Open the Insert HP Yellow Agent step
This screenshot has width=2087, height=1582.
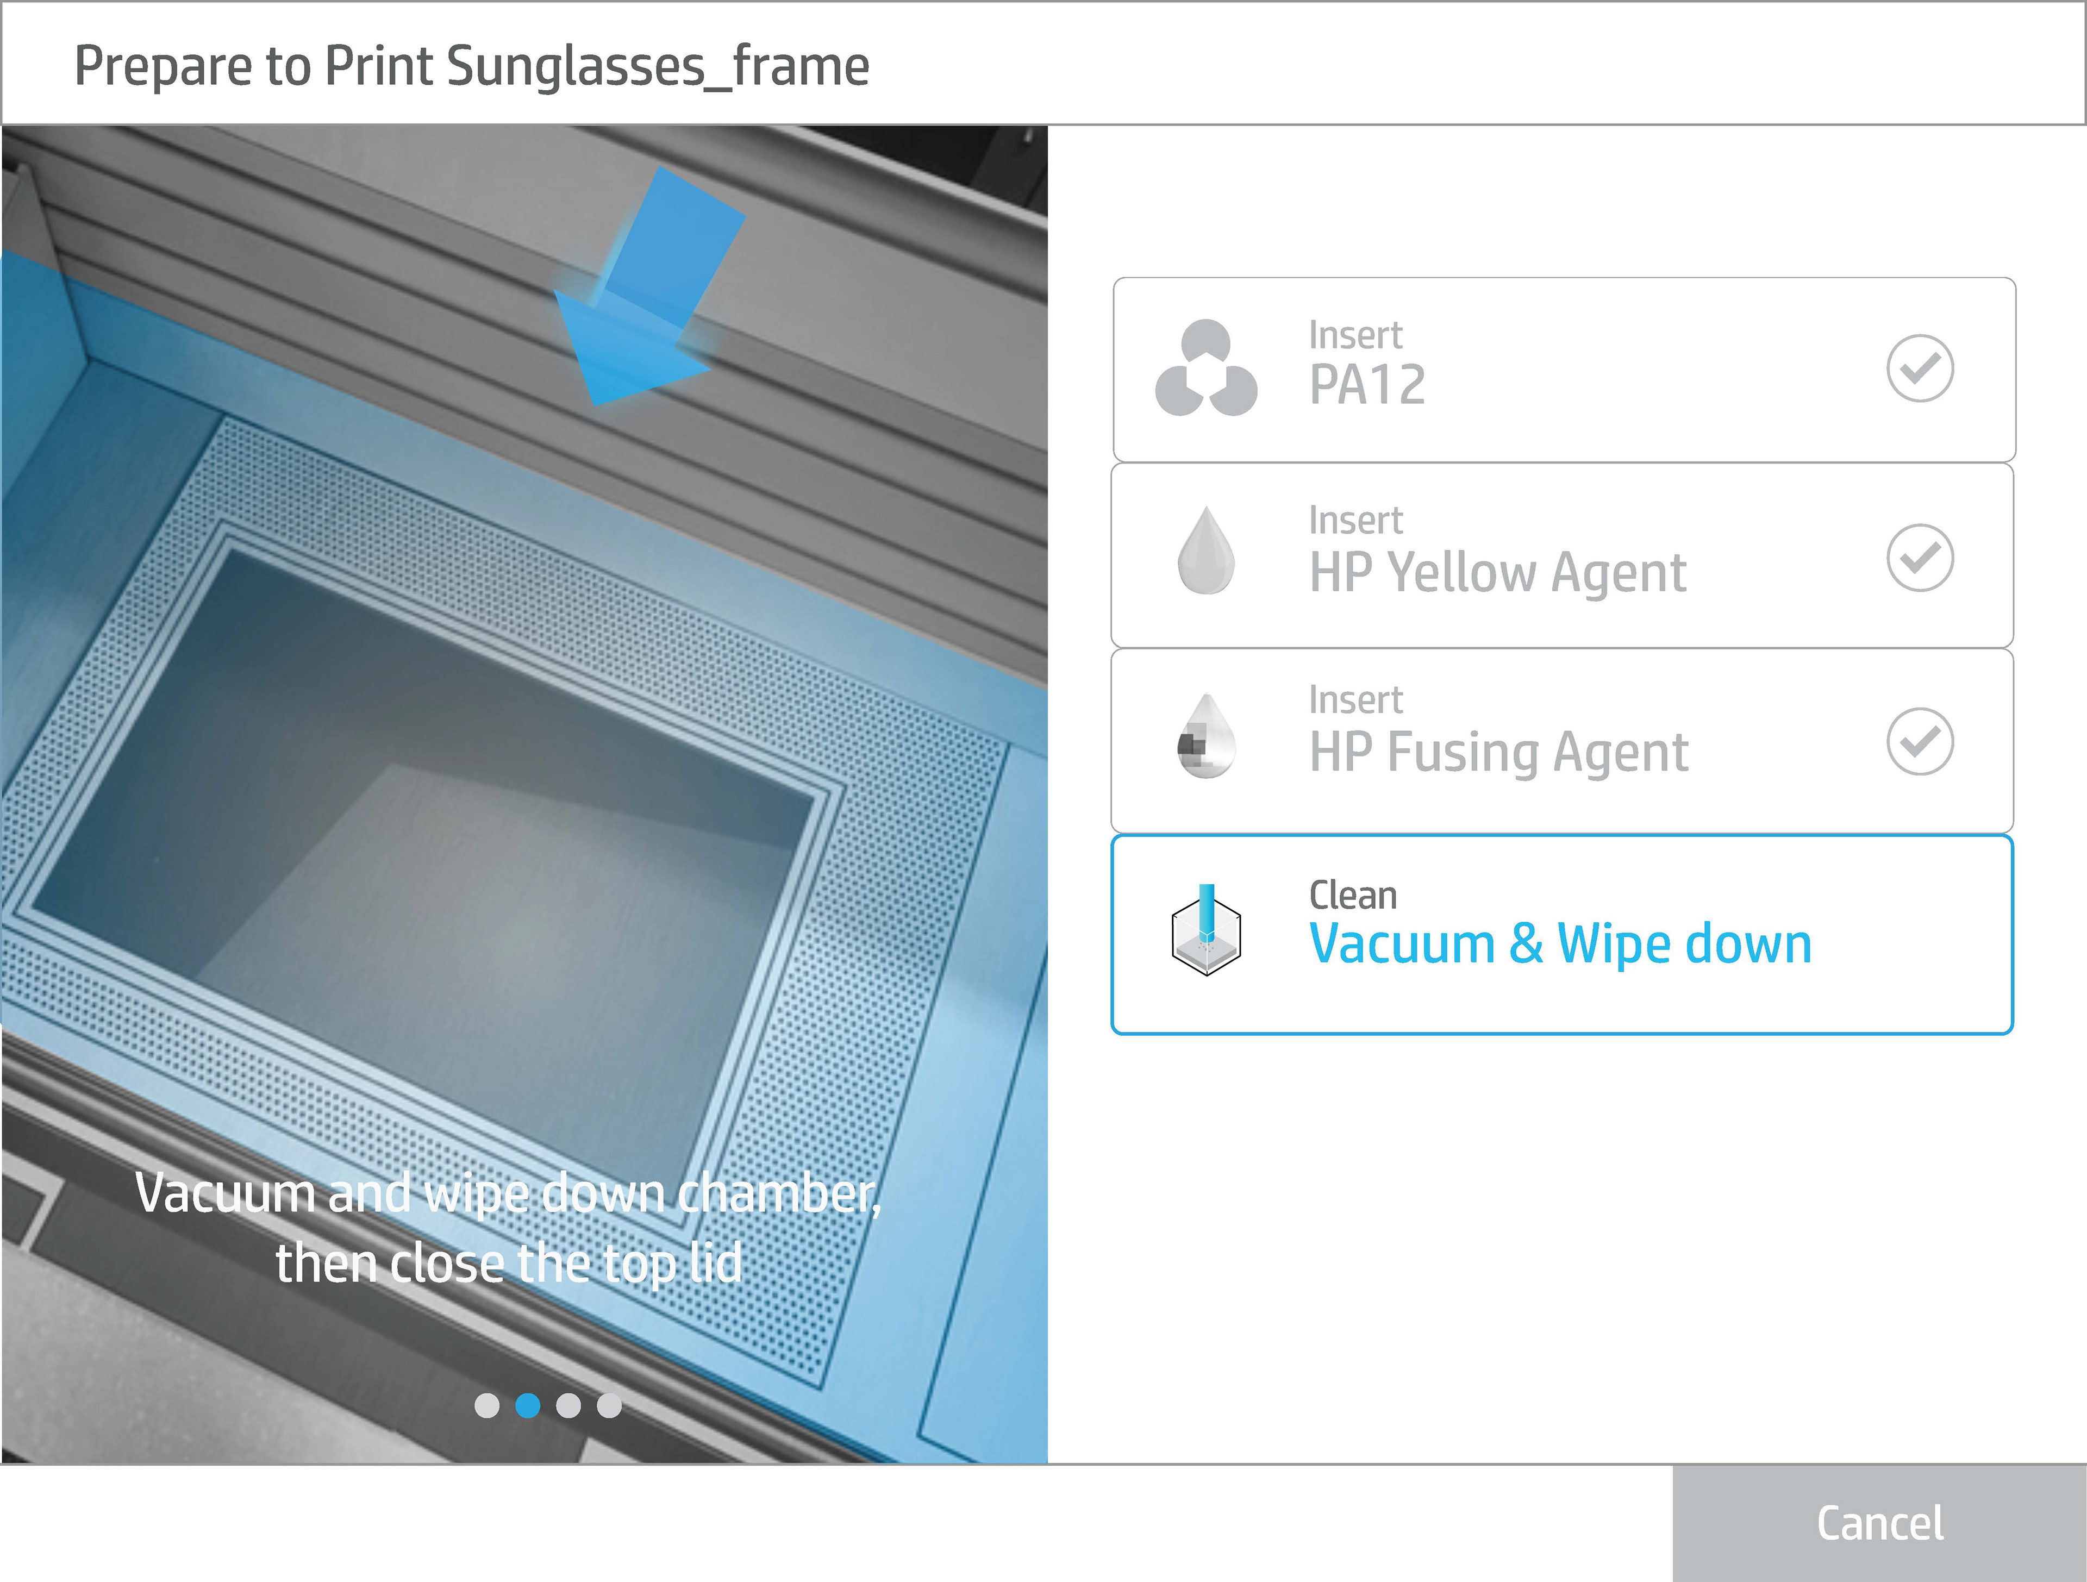coord(1563,555)
